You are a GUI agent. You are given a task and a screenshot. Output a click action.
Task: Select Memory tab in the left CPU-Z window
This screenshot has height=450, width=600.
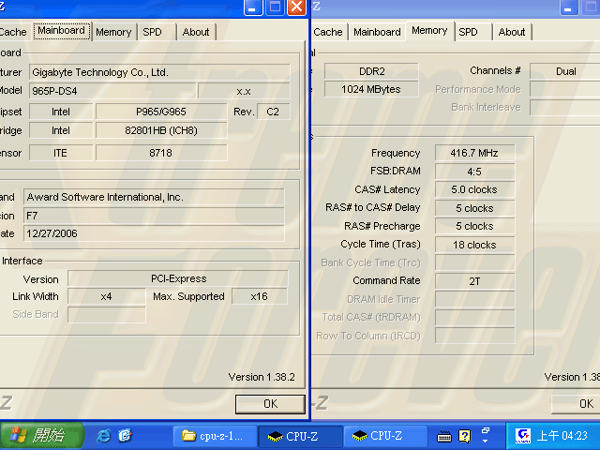(x=113, y=32)
